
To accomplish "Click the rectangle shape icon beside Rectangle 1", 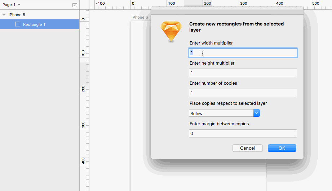I will (x=18, y=24).
